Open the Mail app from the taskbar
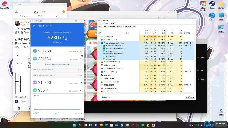The height and width of the screenshot is (128, 228). coord(117,125)
